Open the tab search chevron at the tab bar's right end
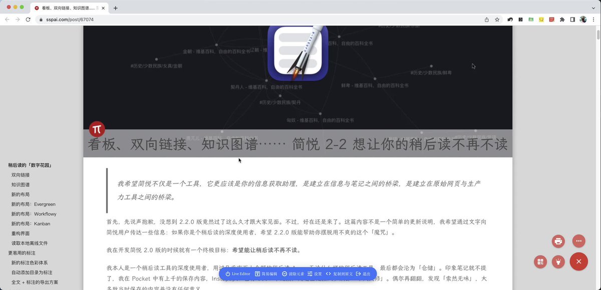 point(593,7)
